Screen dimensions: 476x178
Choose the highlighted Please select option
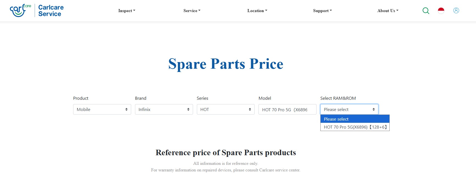coord(355,119)
